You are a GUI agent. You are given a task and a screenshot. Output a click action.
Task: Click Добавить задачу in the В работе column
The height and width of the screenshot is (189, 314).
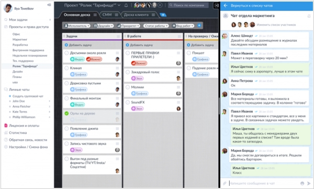[x=139, y=45]
